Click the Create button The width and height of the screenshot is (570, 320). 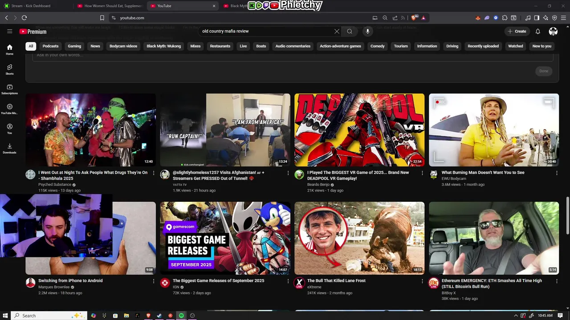coord(517,31)
